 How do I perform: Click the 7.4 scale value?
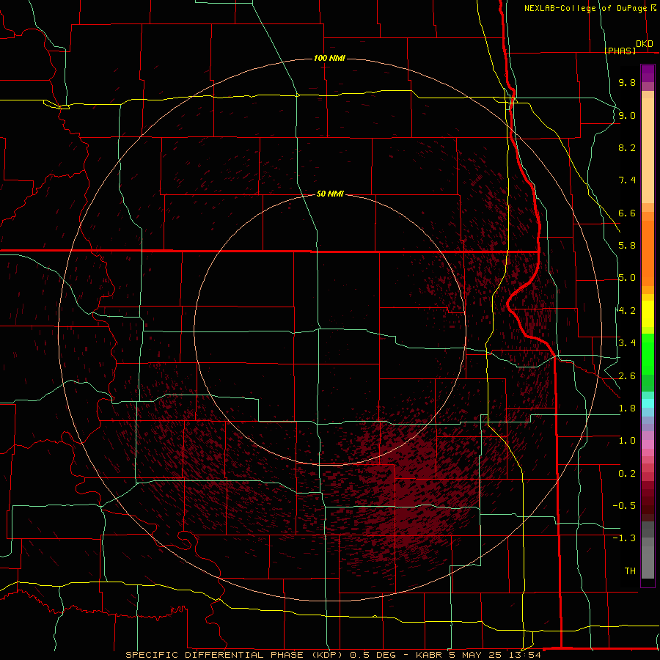click(x=627, y=180)
